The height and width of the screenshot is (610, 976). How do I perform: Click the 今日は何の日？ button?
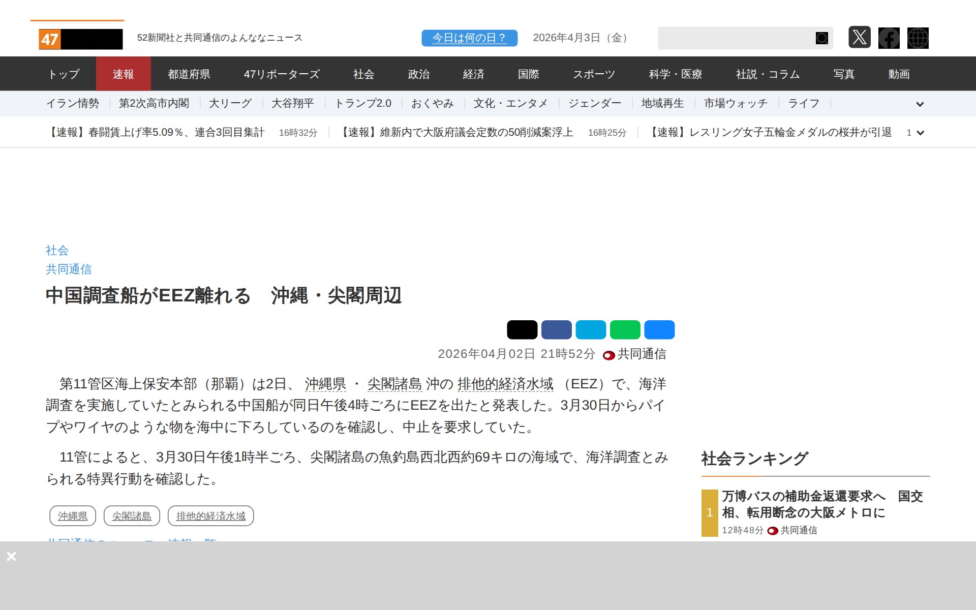coord(469,38)
